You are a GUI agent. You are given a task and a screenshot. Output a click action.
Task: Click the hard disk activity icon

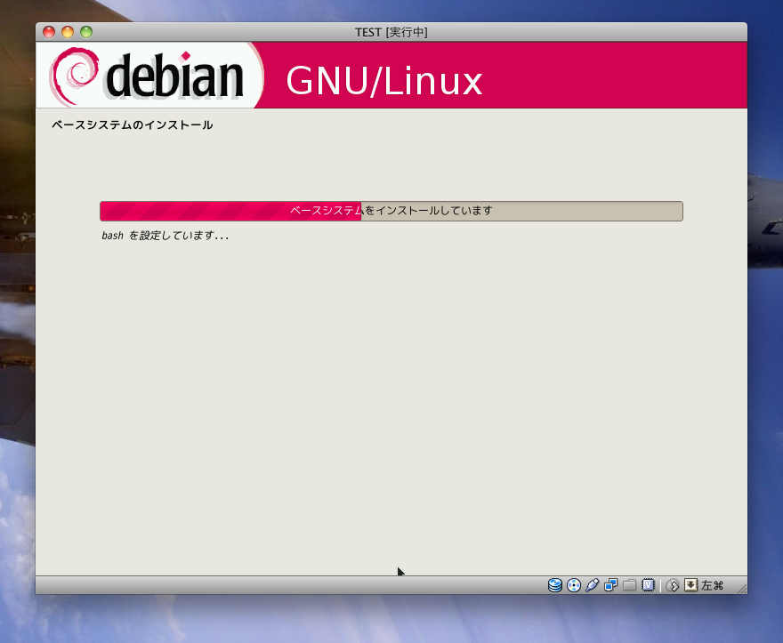point(555,585)
